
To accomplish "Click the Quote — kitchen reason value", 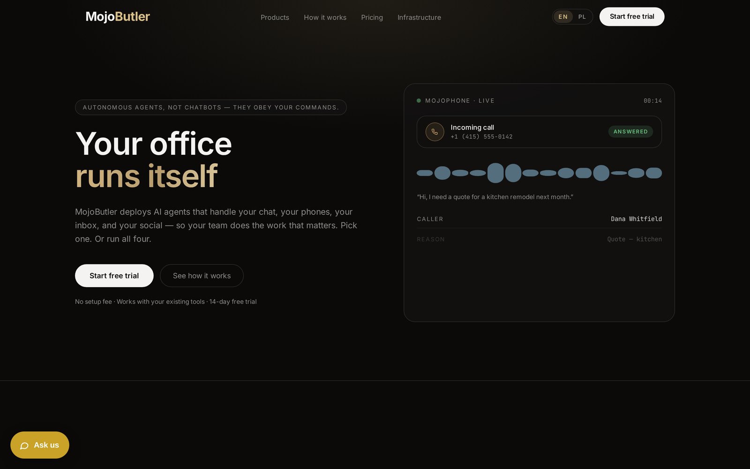I will [x=635, y=239].
